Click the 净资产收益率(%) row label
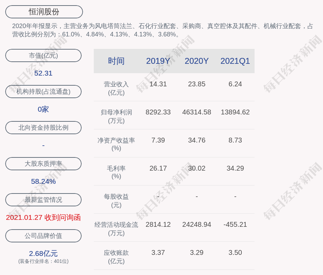The height and width of the screenshot is (275, 323). [x=116, y=144]
